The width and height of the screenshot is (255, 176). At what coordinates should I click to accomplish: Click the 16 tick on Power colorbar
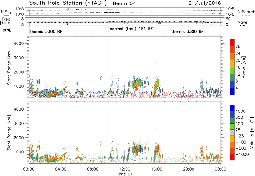coord(238,67)
